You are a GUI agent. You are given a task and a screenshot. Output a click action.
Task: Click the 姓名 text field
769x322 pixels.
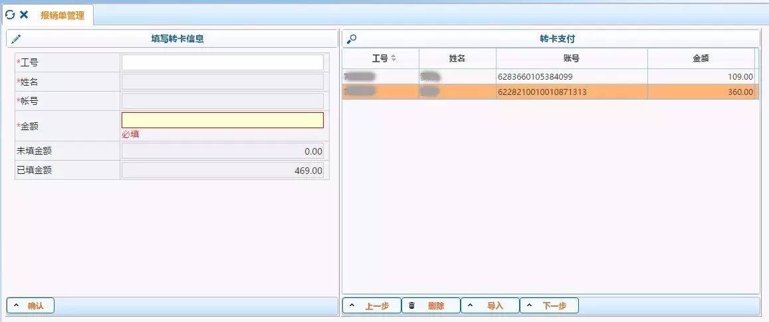coord(222,82)
